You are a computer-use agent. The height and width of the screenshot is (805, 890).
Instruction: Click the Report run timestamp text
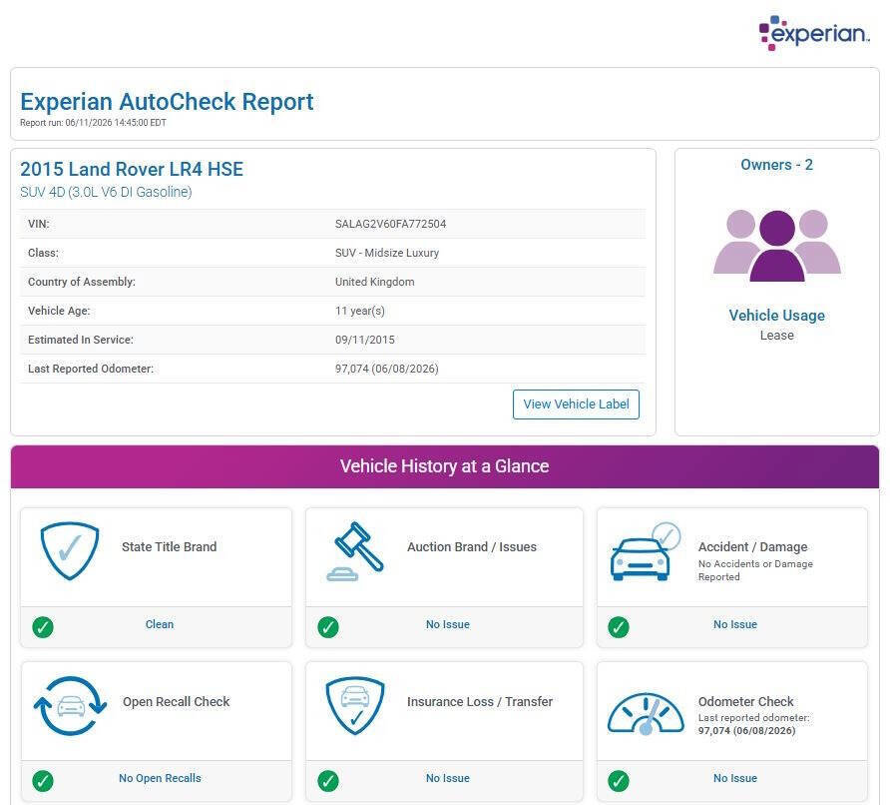pyautogui.click(x=93, y=123)
